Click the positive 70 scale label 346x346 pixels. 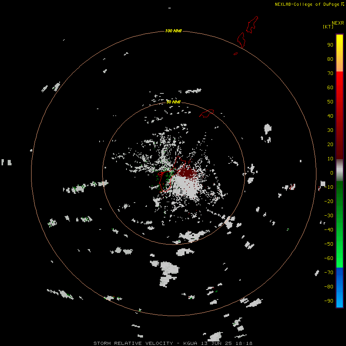point(330,73)
